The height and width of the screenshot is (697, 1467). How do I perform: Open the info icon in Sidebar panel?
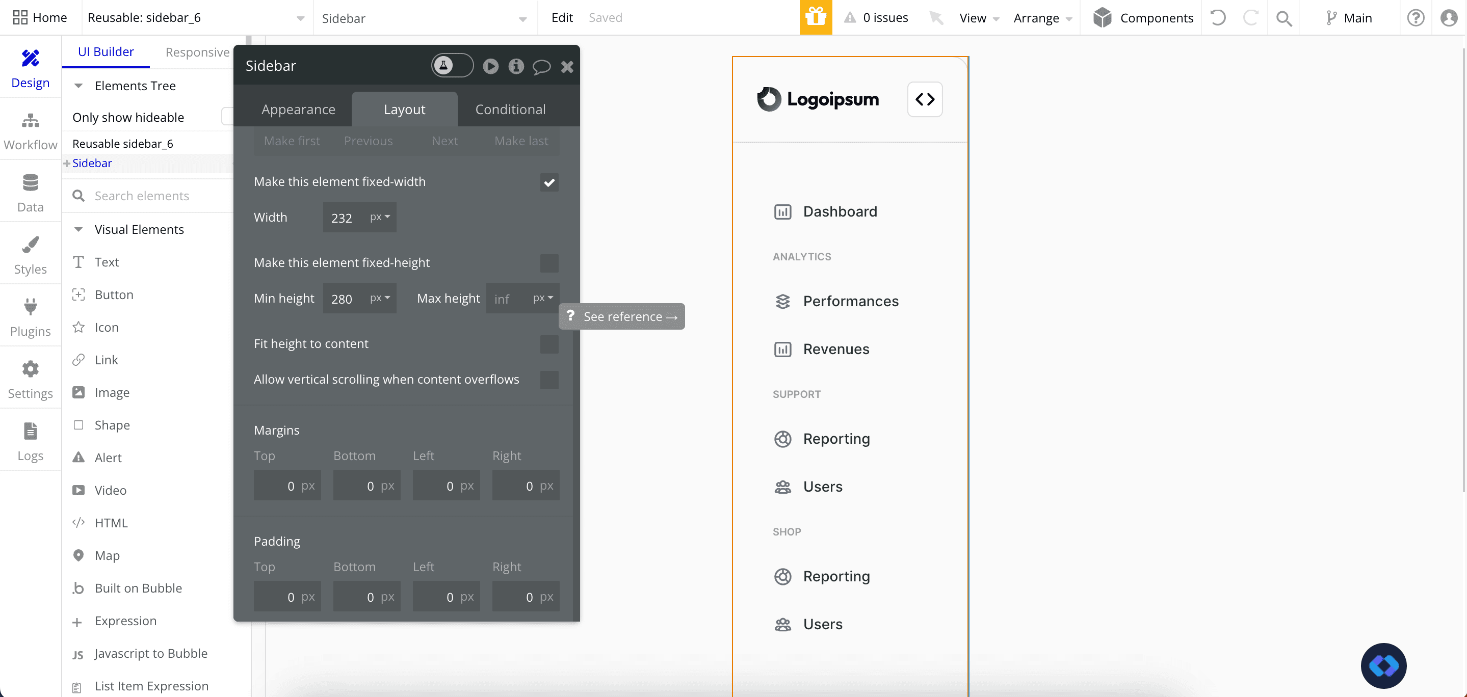tap(516, 66)
